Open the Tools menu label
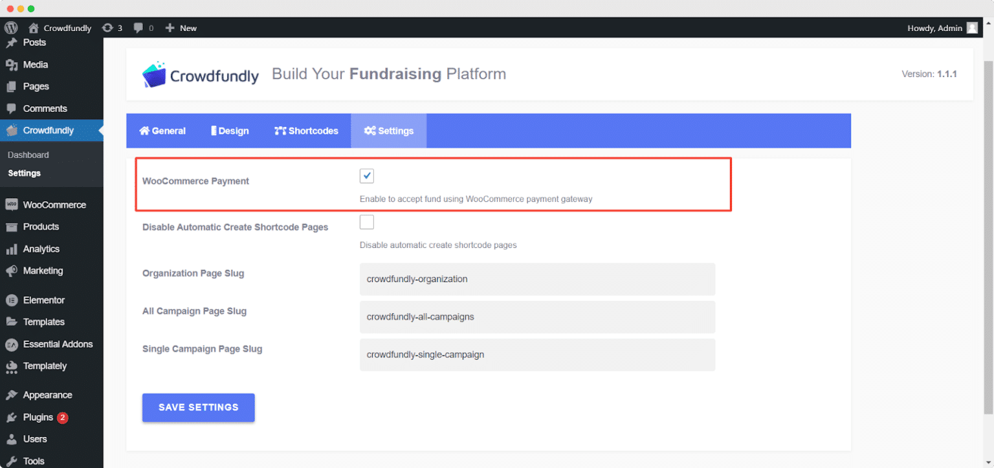994x468 pixels. click(34, 462)
